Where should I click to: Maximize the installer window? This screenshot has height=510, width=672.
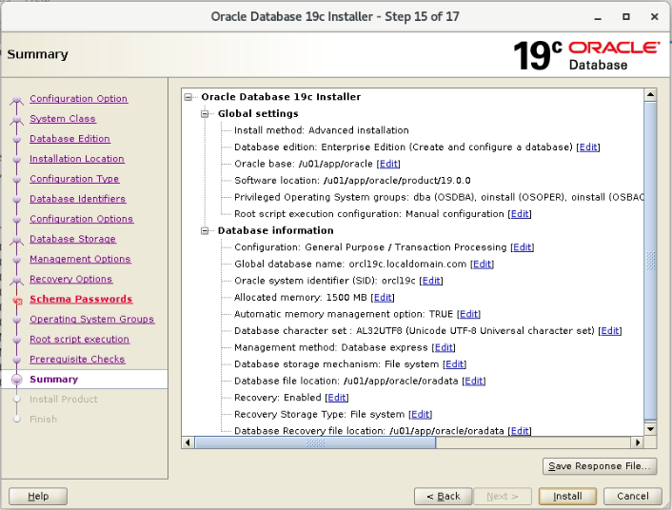tap(626, 17)
